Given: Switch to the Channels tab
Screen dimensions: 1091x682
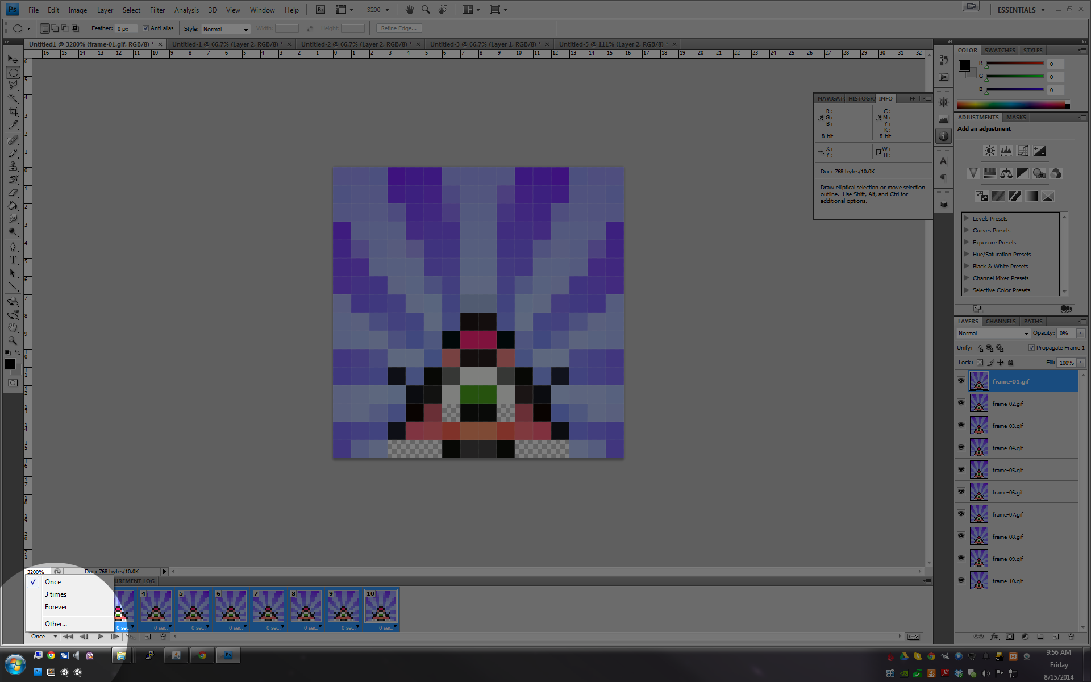Looking at the screenshot, I should (1001, 321).
